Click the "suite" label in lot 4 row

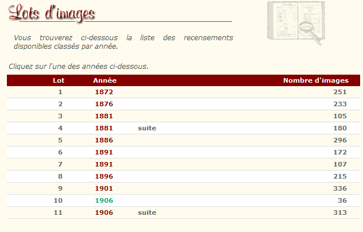point(147,128)
